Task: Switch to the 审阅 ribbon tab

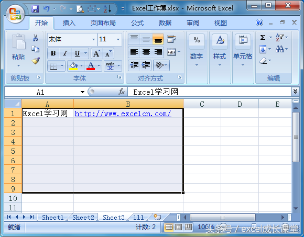Action: (x=193, y=23)
